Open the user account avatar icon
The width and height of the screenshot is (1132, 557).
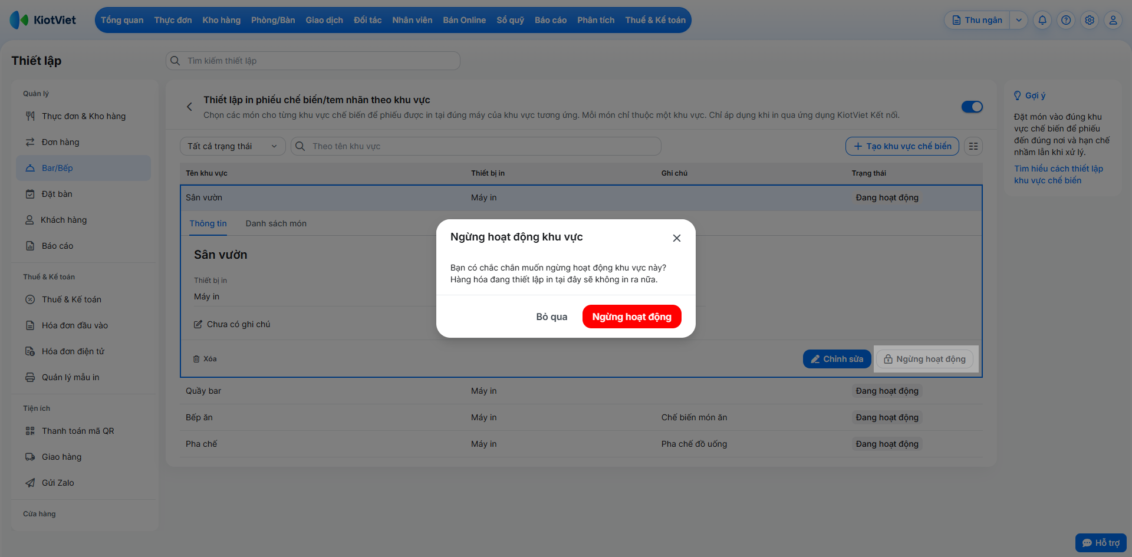coord(1113,20)
